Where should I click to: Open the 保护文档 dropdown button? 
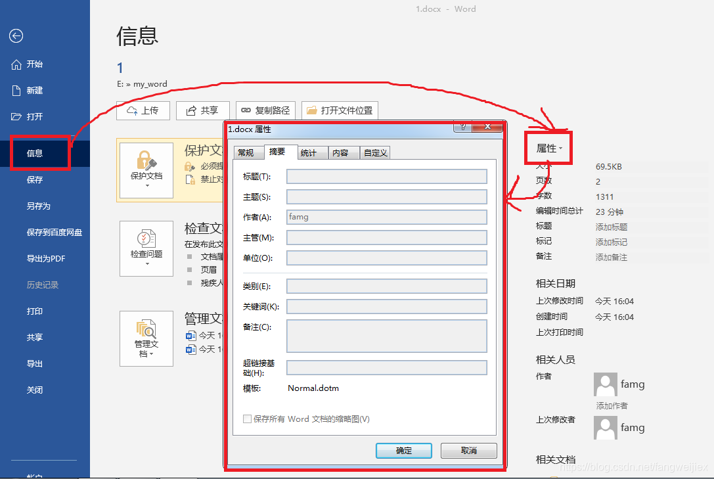point(146,170)
